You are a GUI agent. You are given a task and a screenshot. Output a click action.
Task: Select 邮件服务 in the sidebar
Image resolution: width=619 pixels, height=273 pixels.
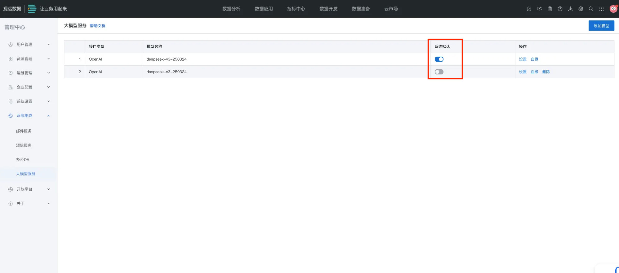click(x=24, y=131)
